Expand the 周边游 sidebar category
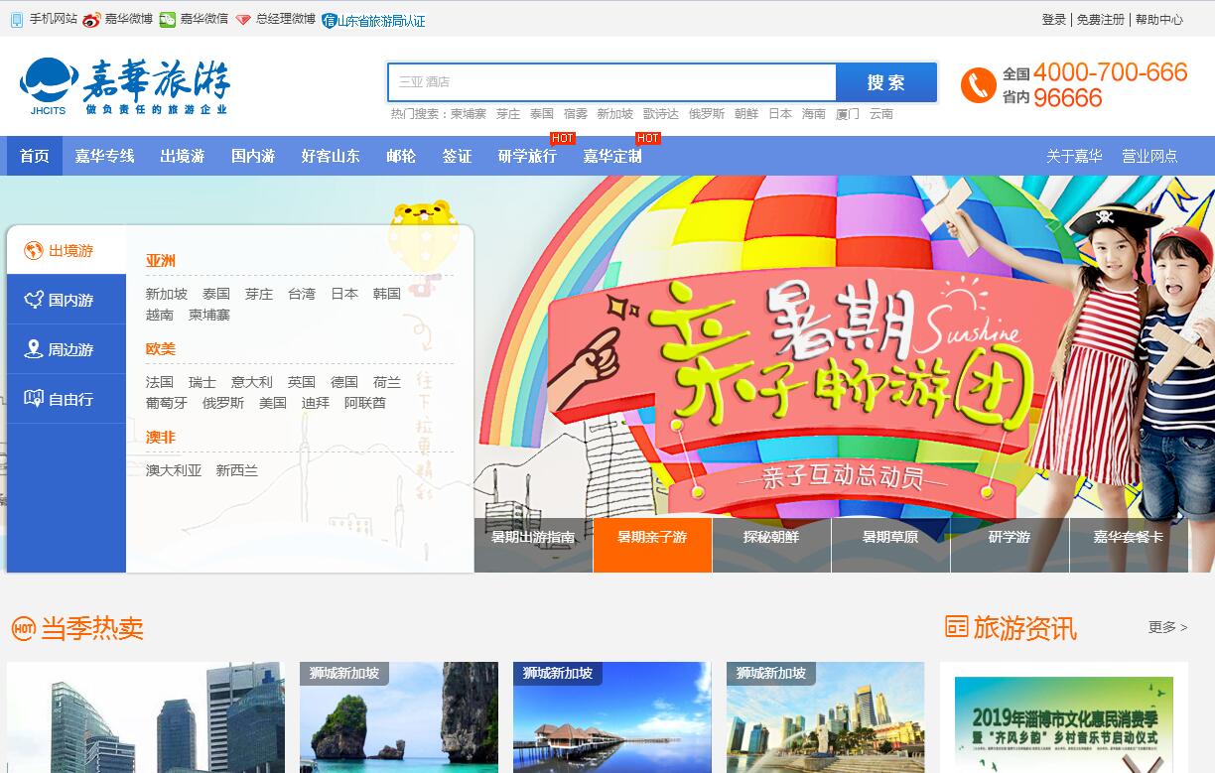This screenshot has height=773, width=1215. coord(67,349)
